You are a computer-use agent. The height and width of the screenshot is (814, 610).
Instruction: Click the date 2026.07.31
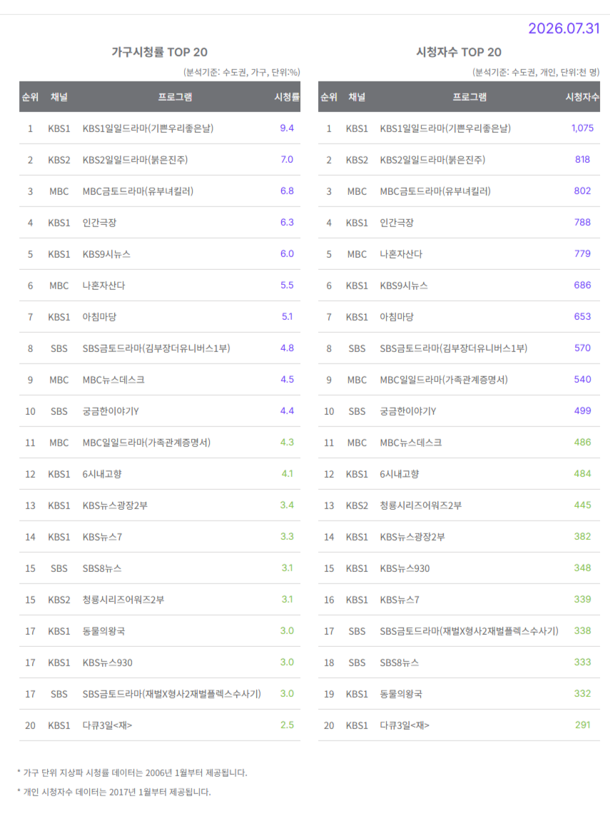click(564, 28)
